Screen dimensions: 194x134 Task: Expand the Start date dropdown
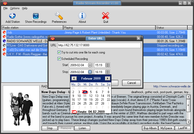[x=90, y=65]
